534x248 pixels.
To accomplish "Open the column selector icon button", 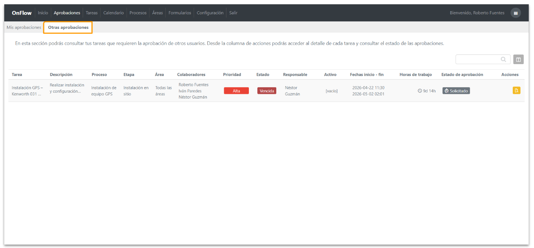I will [518, 59].
